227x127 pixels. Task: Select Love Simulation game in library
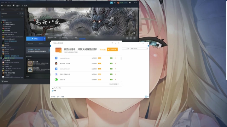tap(12, 62)
